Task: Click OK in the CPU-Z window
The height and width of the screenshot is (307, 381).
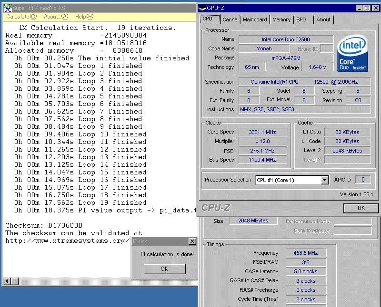Action: [x=361, y=208]
